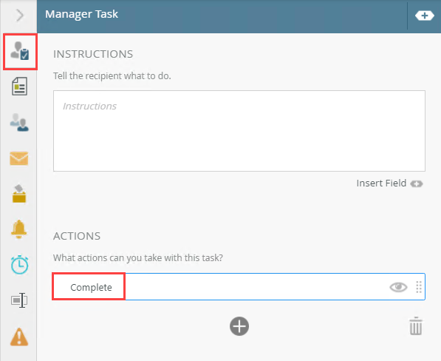Select the Properties text-cursor icon
Image resolution: width=441 pixels, height=361 pixels.
pyautogui.click(x=19, y=300)
